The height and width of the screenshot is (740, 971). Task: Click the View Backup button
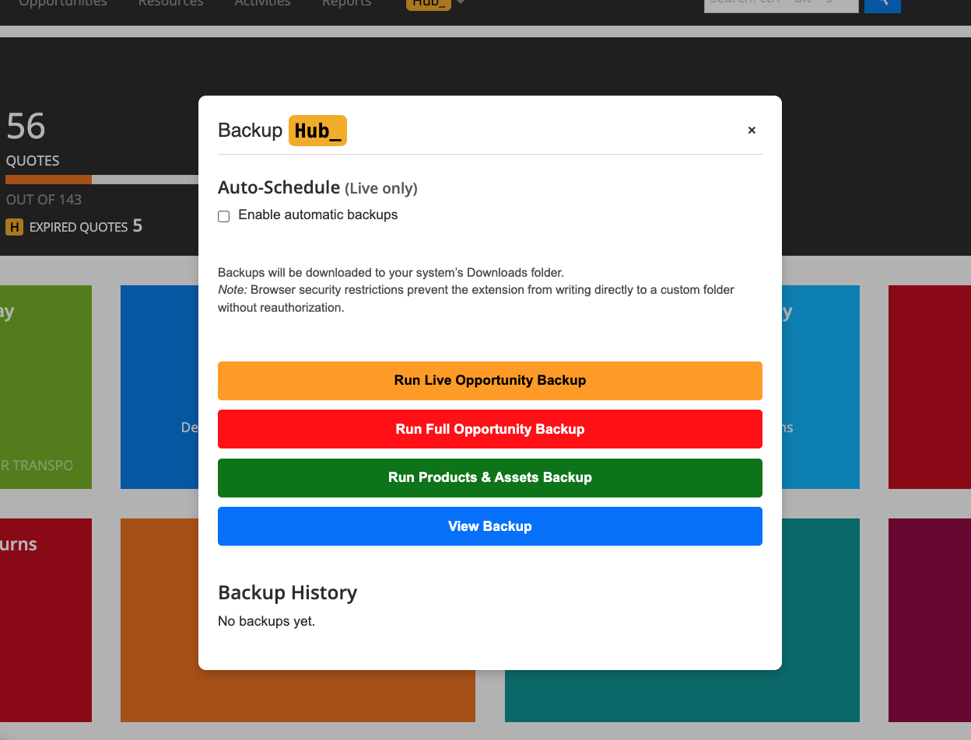(490, 526)
